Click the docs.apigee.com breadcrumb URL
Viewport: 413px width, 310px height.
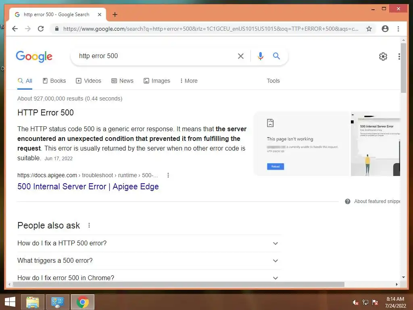[x=88, y=175]
